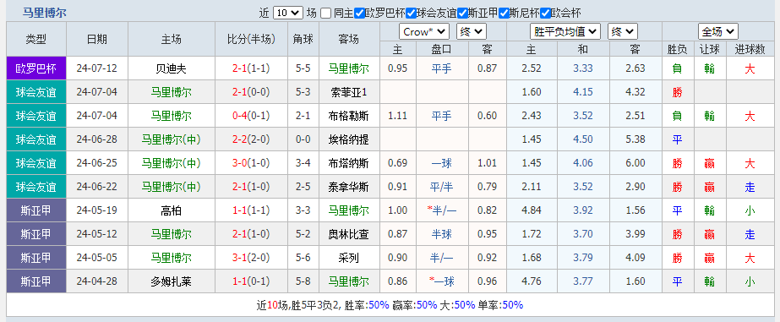Toggle the 同主 checkbox
Viewport: 780px width, 322px height.
pos(326,13)
